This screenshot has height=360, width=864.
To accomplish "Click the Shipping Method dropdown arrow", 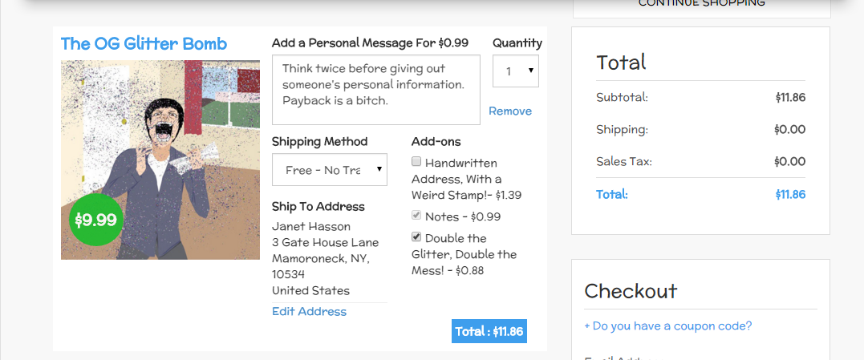I will pyautogui.click(x=379, y=170).
